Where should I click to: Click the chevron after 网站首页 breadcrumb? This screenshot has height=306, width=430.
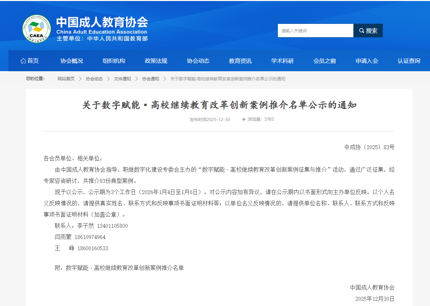point(80,79)
